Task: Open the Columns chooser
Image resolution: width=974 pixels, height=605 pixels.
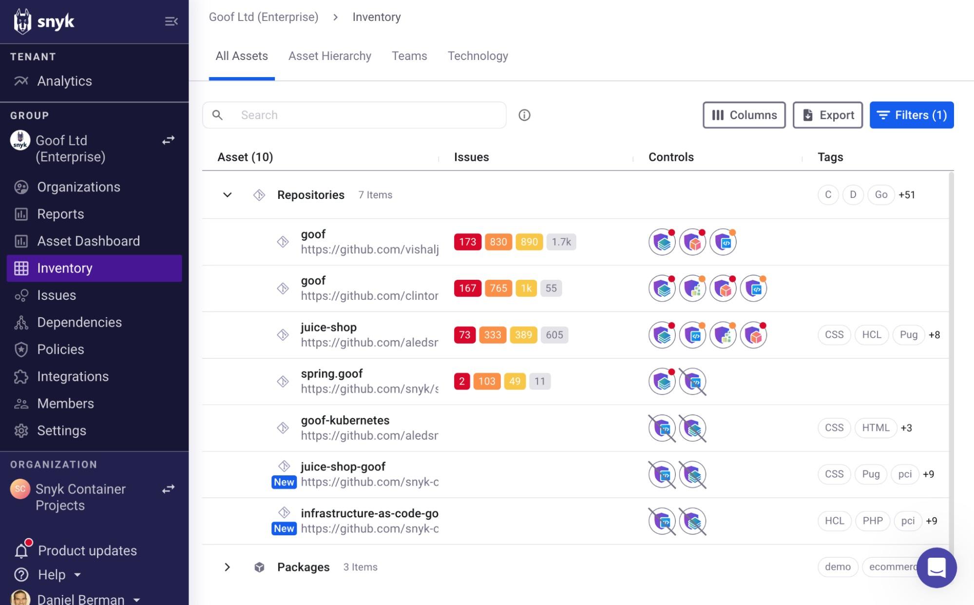Action: (744, 115)
